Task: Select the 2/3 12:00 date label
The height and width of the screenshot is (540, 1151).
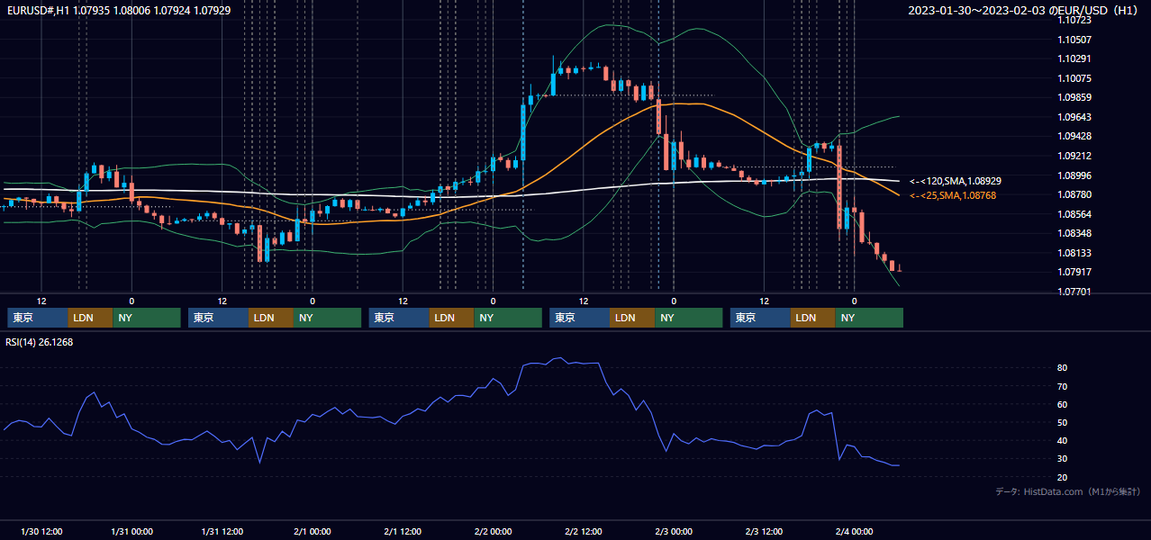Action: pyautogui.click(x=765, y=532)
